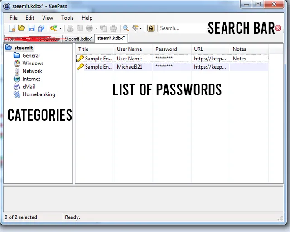Screen dimensions: 290x232
Task: Open Find using the magnifier icon
Action: (126, 28)
